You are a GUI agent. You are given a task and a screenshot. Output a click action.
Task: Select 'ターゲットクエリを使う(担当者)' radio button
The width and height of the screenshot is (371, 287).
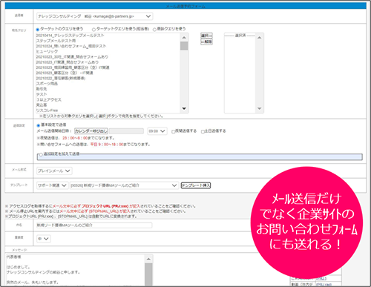(x=93, y=30)
